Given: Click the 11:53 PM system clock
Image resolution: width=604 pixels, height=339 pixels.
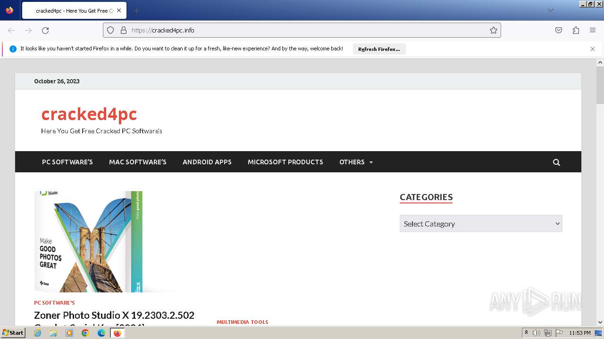Looking at the screenshot, I should coord(580,333).
